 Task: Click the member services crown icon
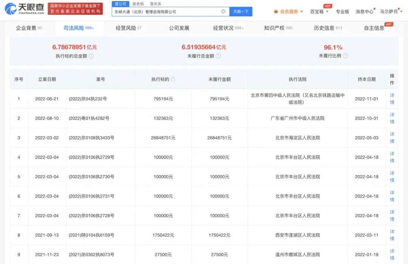pyautogui.click(x=276, y=11)
